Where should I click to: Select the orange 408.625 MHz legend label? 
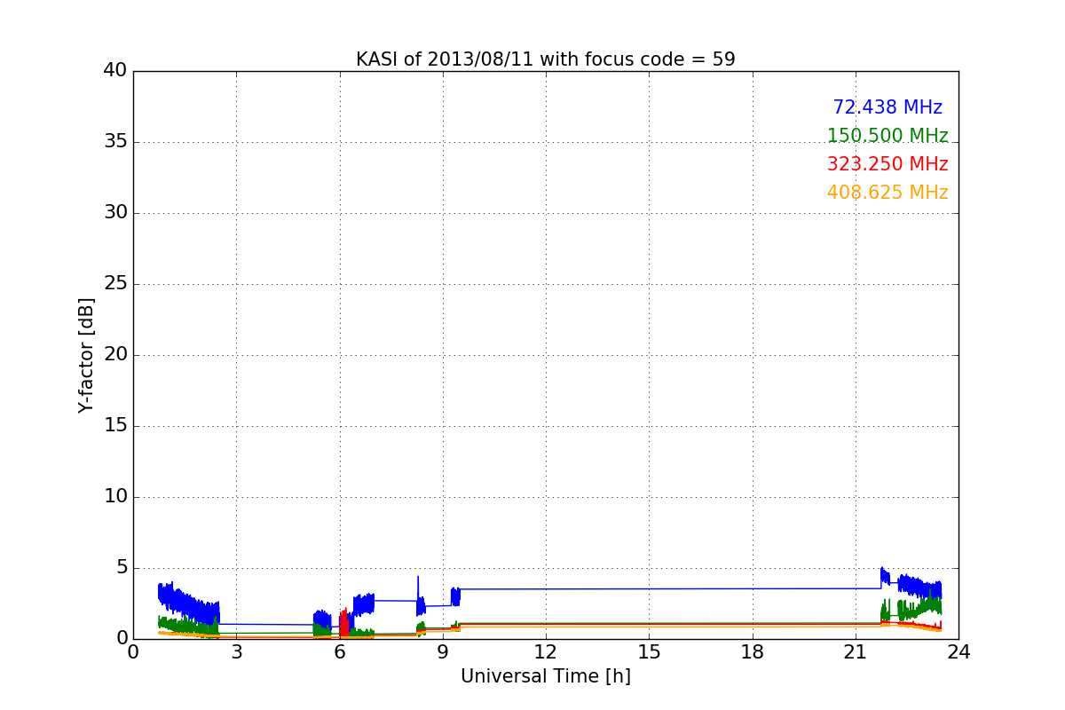click(x=887, y=193)
